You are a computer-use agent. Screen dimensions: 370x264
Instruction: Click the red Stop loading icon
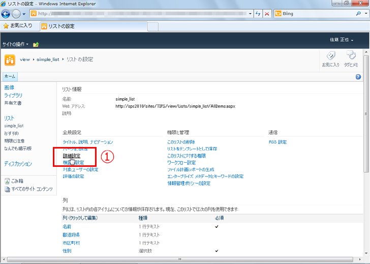[267, 14]
